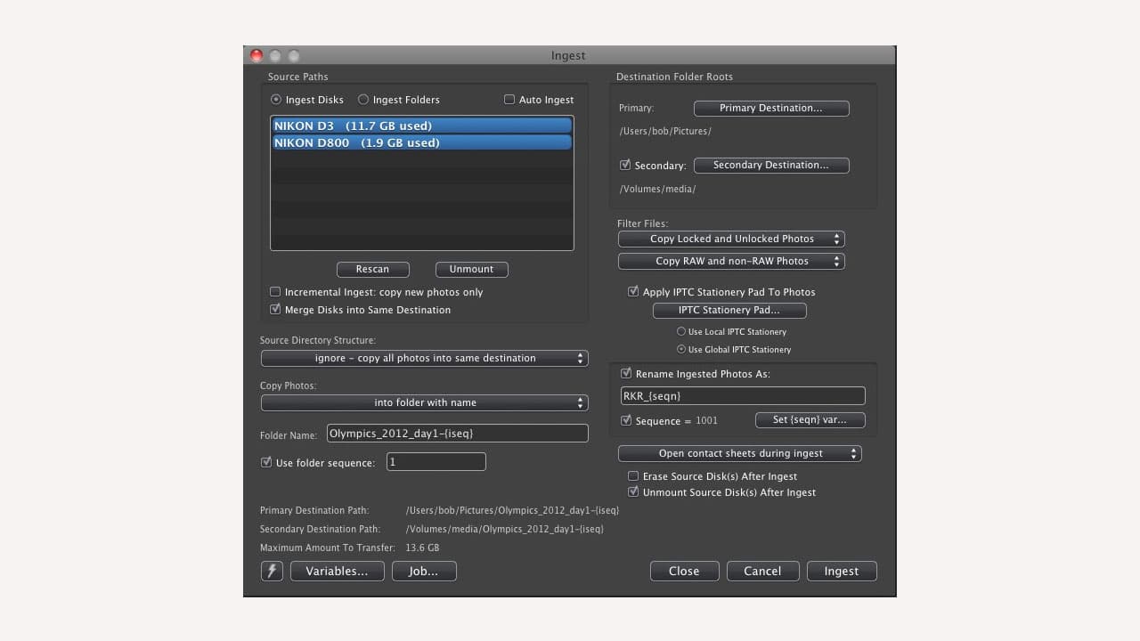Image resolution: width=1140 pixels, height=641 pixels.
Task: Open the Secondary Destination chooser
Action: pos(771,165)
